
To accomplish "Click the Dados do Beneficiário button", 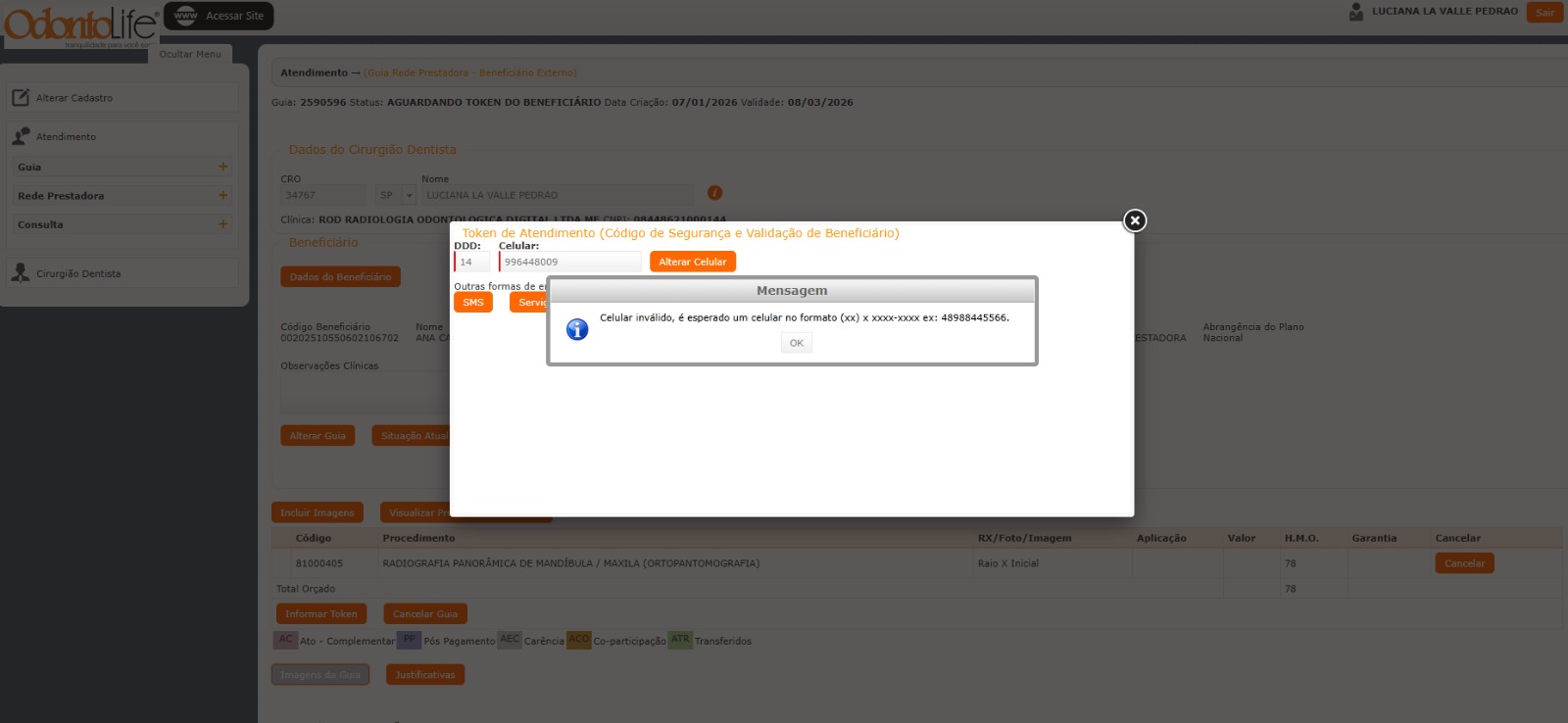I will tap(340, 276).
